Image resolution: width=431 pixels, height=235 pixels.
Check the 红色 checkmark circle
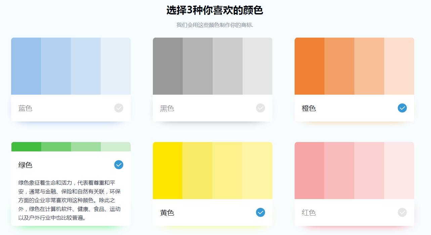point(402,213)
